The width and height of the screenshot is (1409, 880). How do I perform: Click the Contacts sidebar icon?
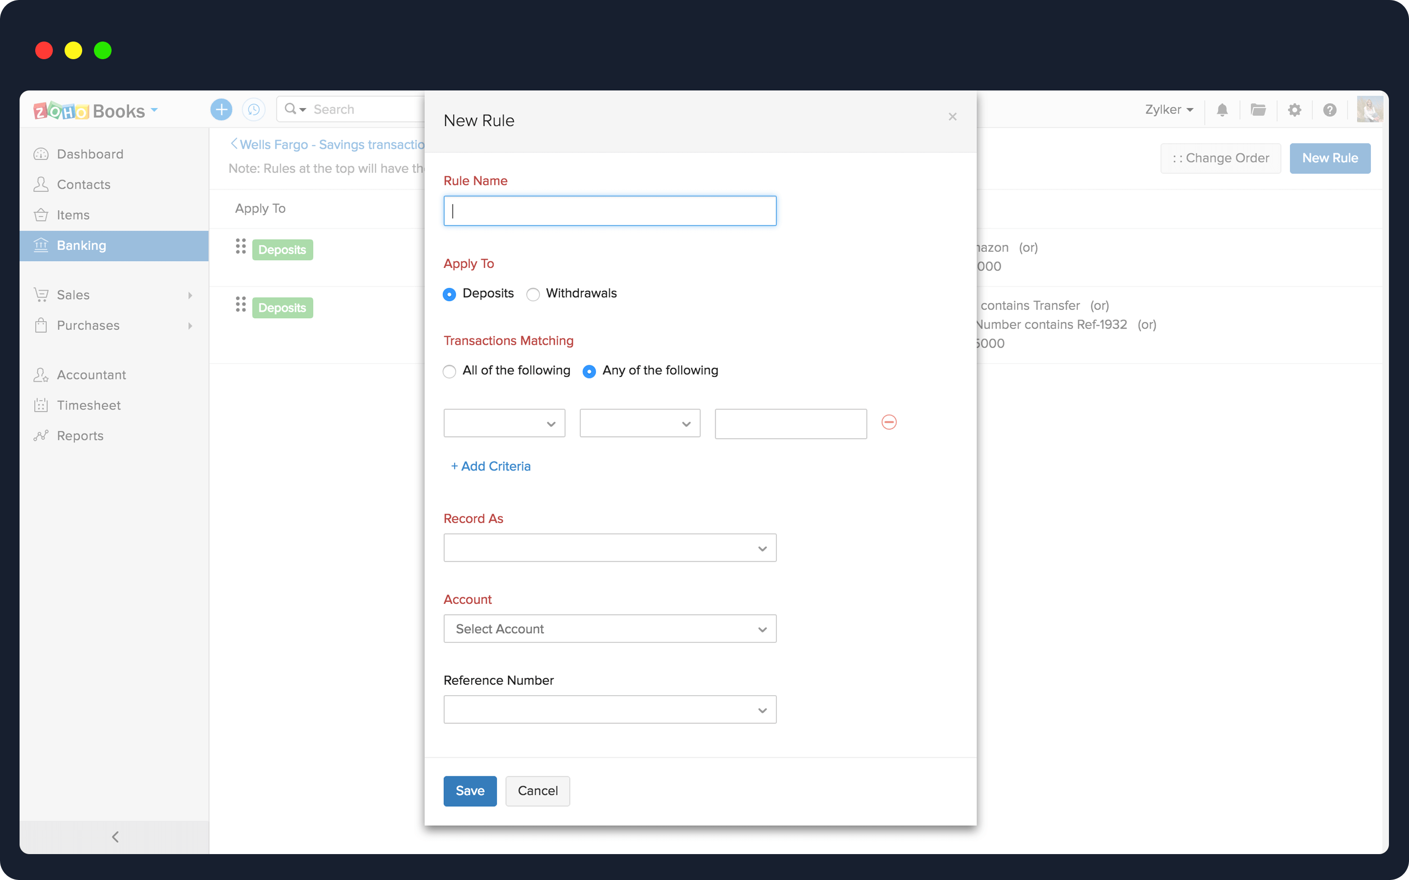(x=41, y=183)
